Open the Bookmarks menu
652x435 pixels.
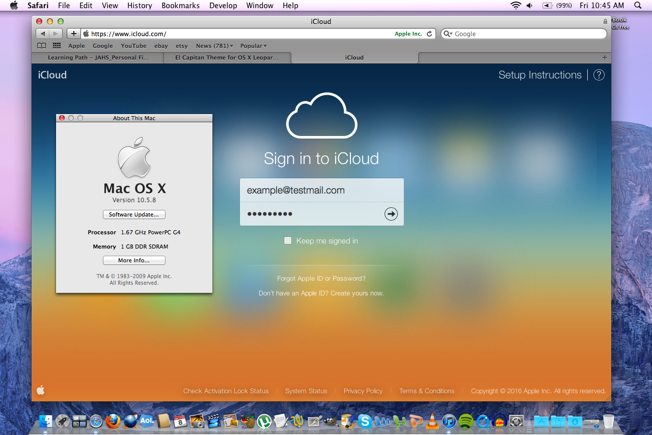pyautogui.click(x=180, y=6)
